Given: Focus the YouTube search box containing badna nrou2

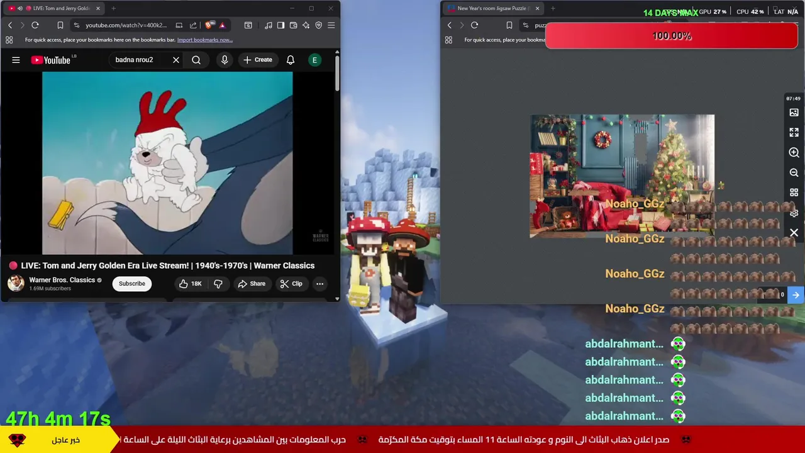Looking at the screenshot, I should (141, 60).
